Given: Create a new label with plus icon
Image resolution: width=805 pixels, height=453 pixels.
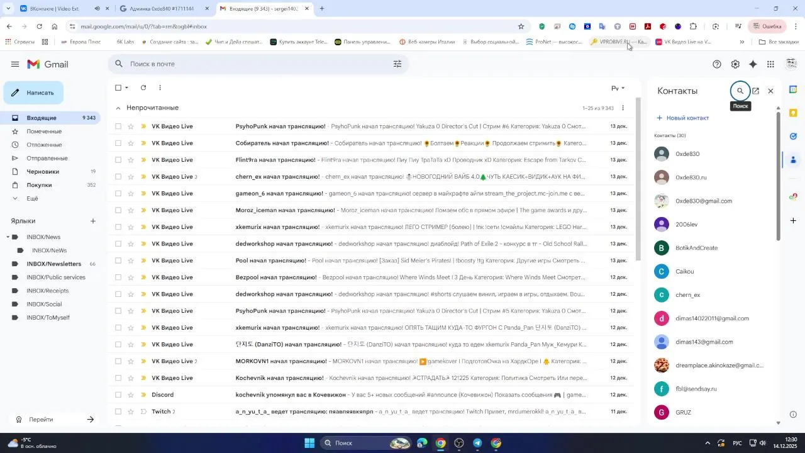Looking at the screenshot, I should coord(93,221).
